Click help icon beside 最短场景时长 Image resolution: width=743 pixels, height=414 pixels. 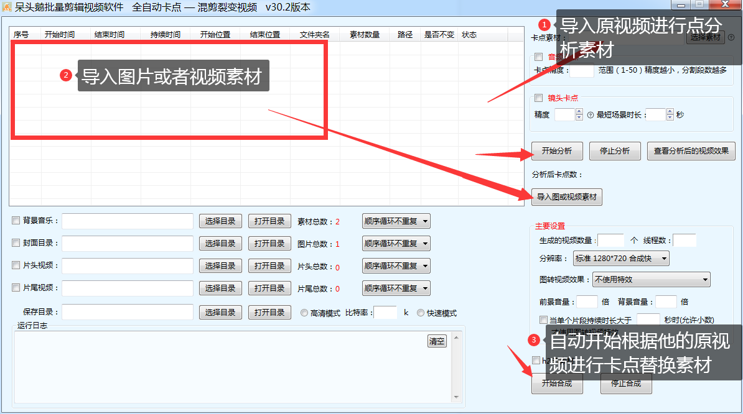[591, 115]
